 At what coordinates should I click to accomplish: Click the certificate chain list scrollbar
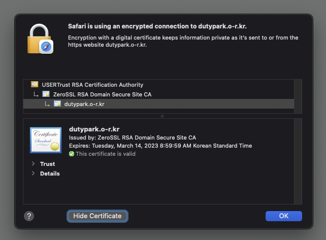(298, 96)
